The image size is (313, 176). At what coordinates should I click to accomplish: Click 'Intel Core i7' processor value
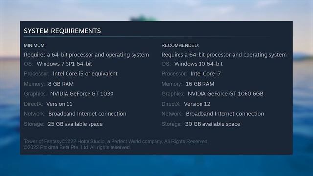click(x=205, y=74)
